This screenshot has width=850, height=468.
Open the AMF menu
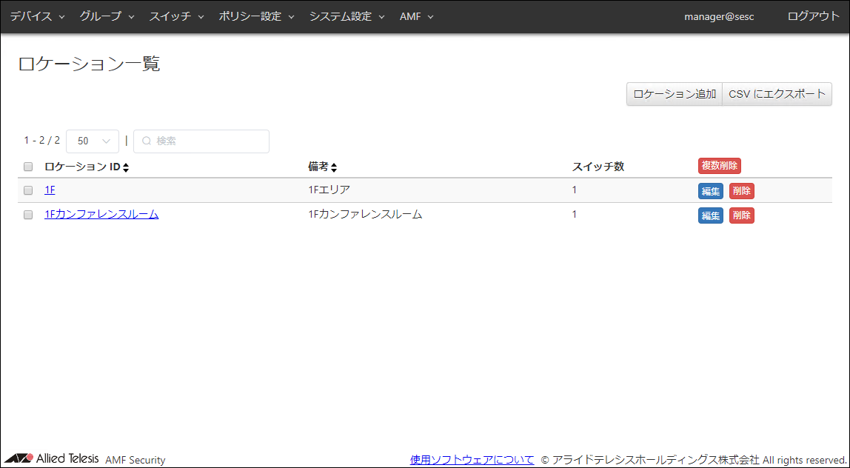point(416,16)
